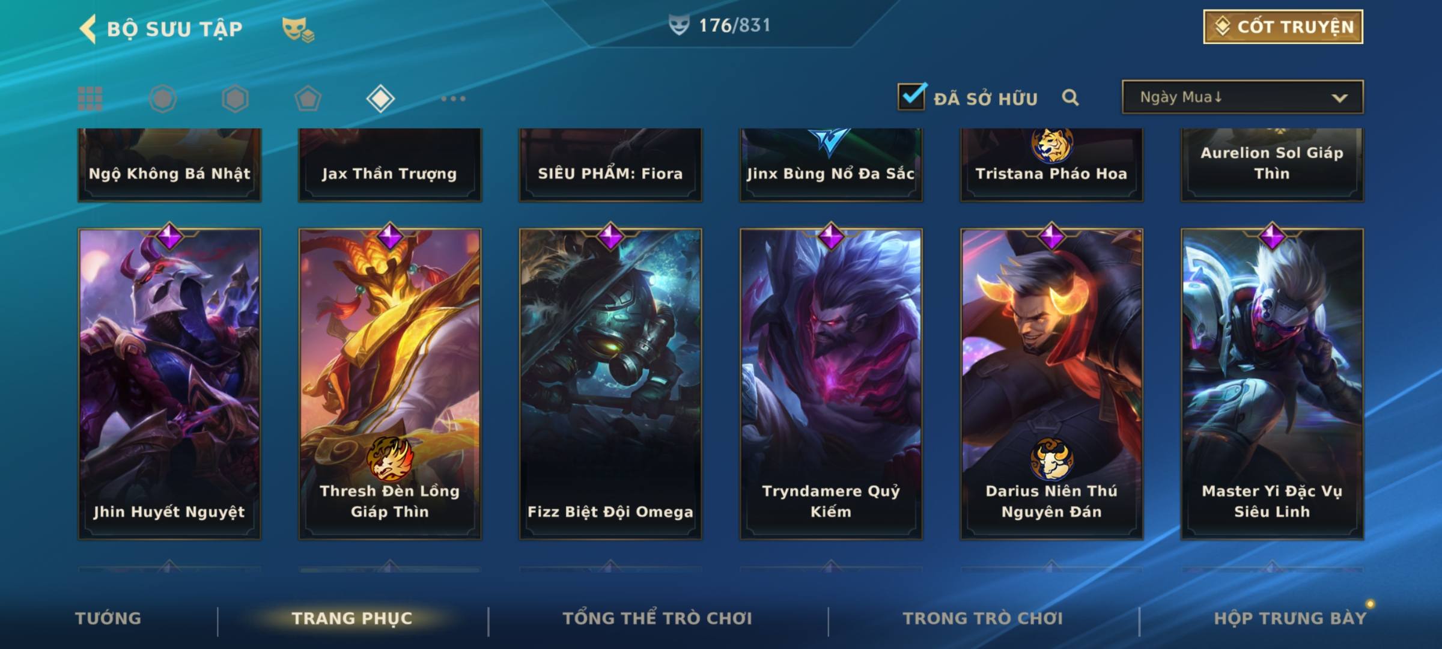The height and width of the screenshot is (649, 1442).
Task: Open the three-dots more filters icon
Action: (453, 99)
